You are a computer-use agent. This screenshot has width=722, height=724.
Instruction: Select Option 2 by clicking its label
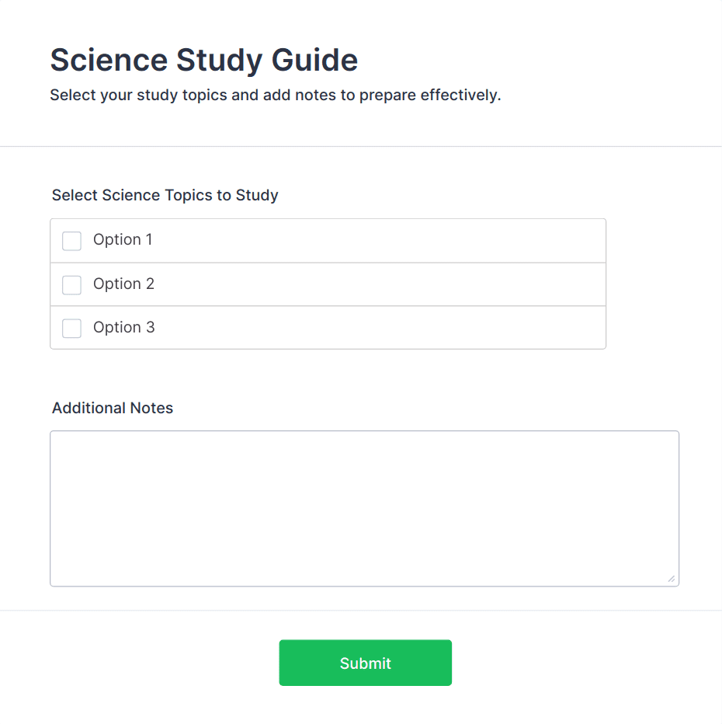[122, 284]
